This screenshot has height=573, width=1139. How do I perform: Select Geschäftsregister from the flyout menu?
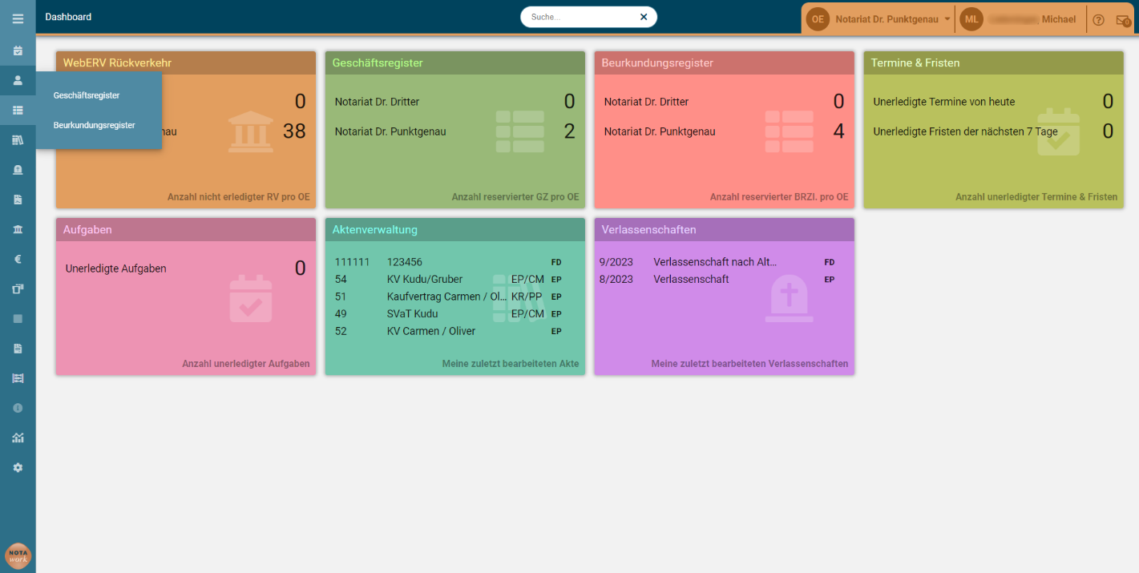tap(87, 95)
